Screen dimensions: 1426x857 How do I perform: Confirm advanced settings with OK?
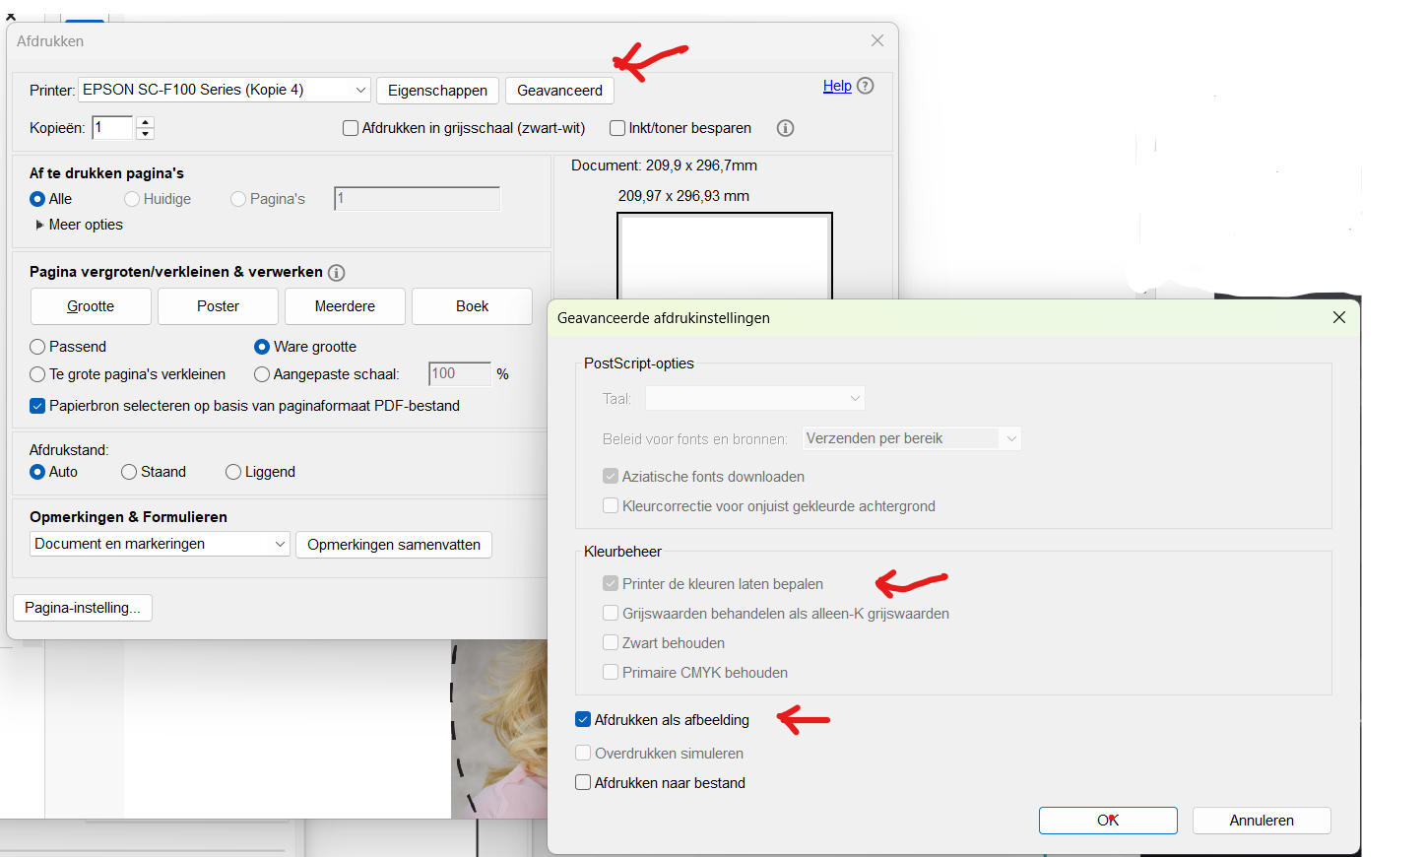[1108, 821]
